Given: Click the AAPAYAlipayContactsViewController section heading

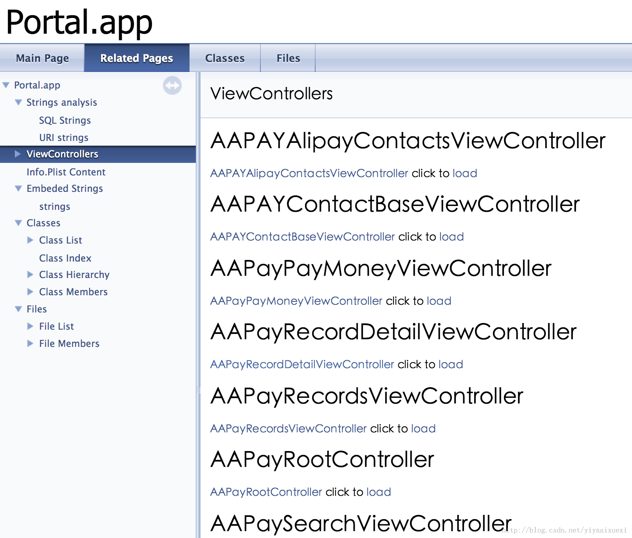Looking at the screenshot, I should [x=408, y=141].
